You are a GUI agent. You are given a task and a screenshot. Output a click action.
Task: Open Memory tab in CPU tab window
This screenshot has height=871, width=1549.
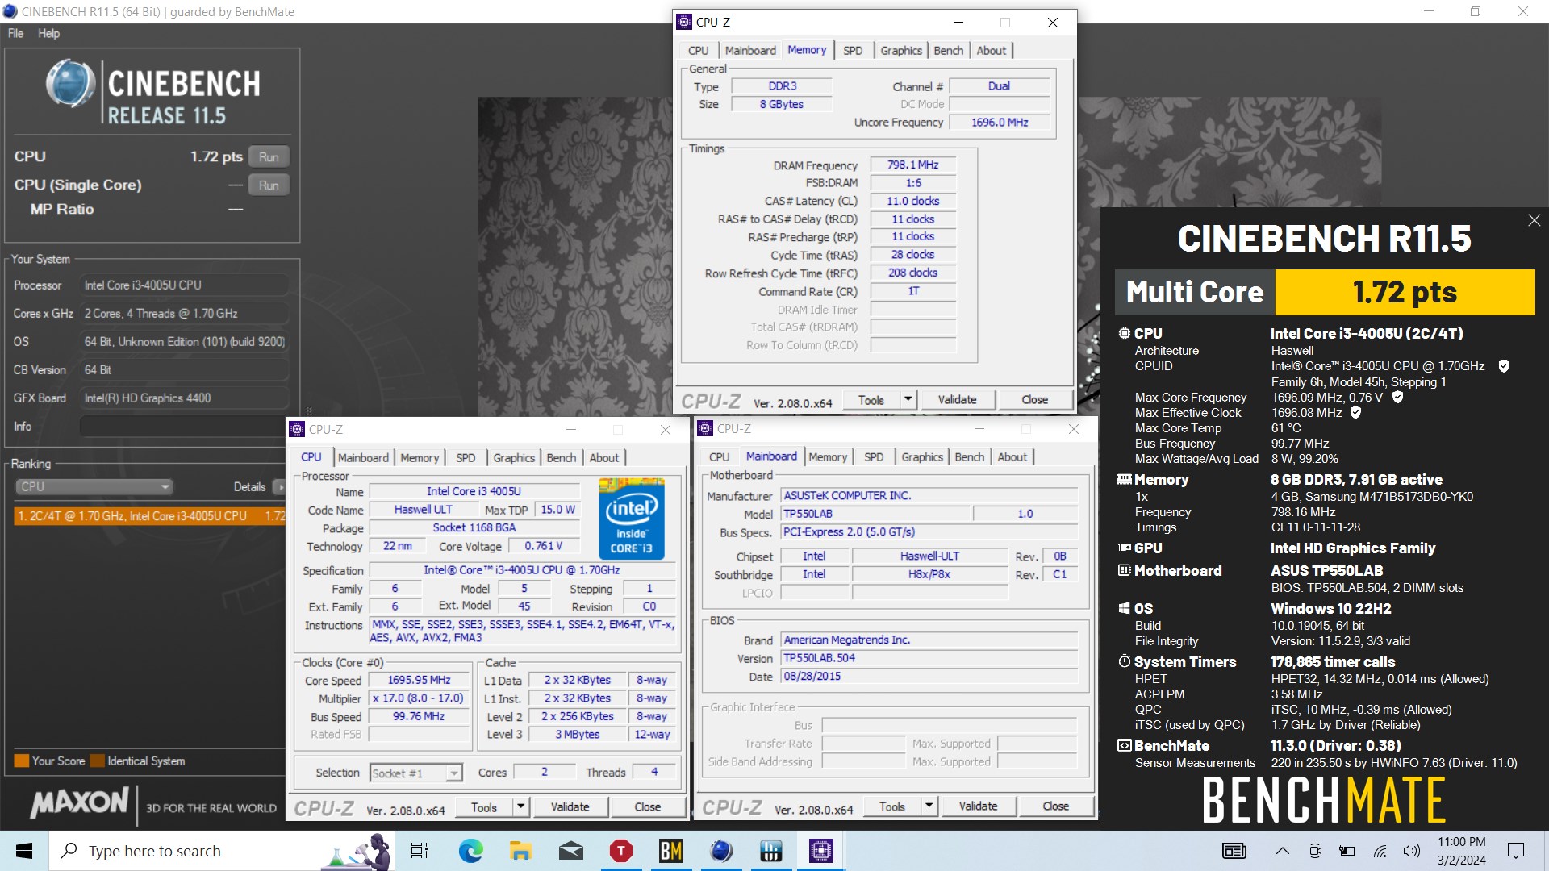coord(420,457)
